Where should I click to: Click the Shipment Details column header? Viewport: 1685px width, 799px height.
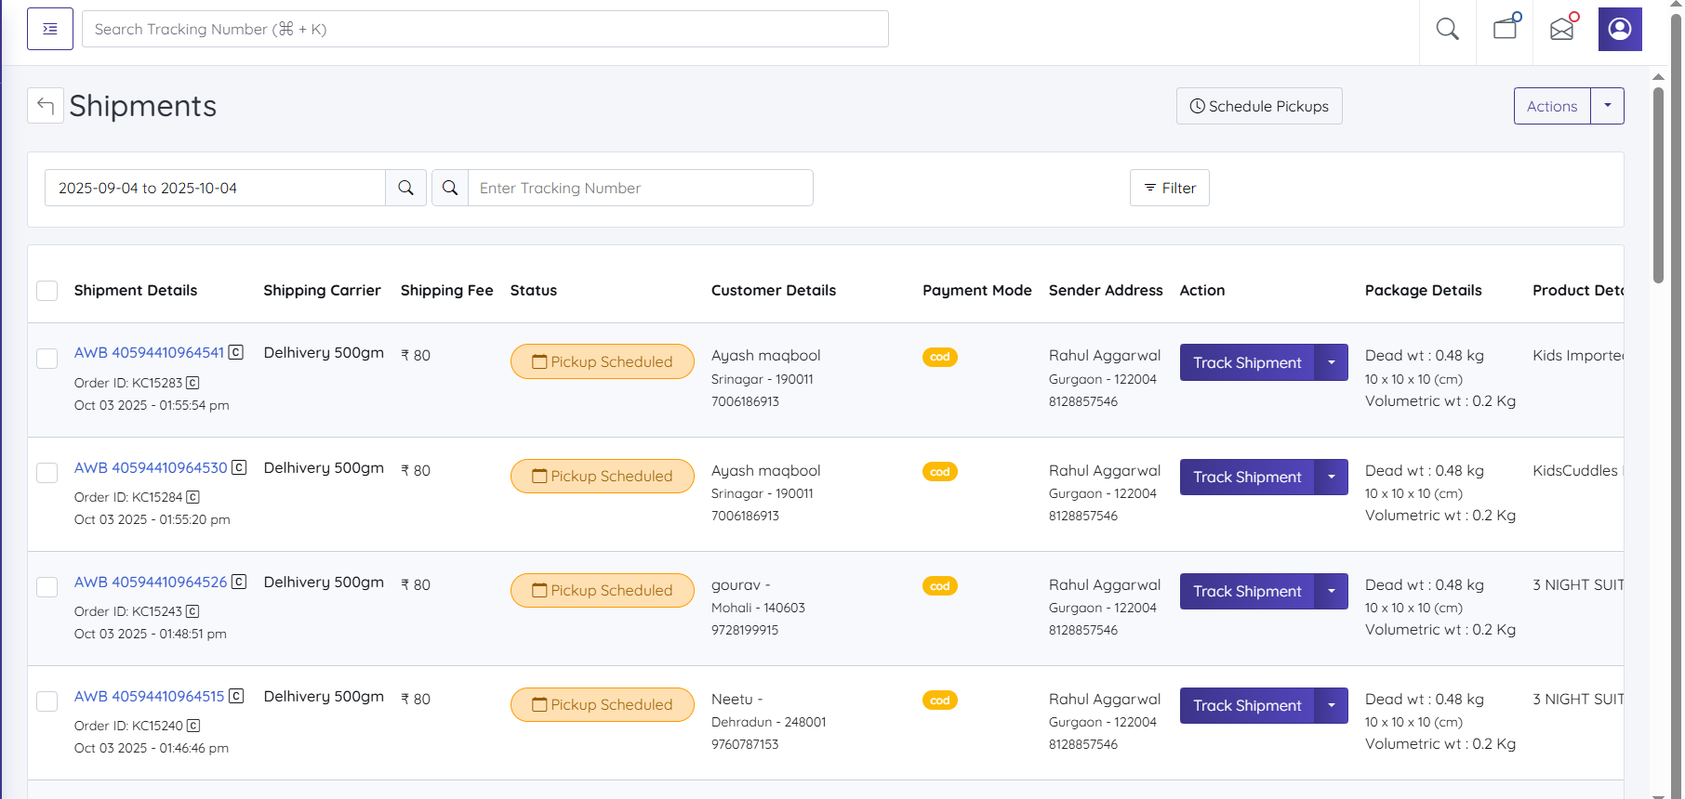point(136,290)
